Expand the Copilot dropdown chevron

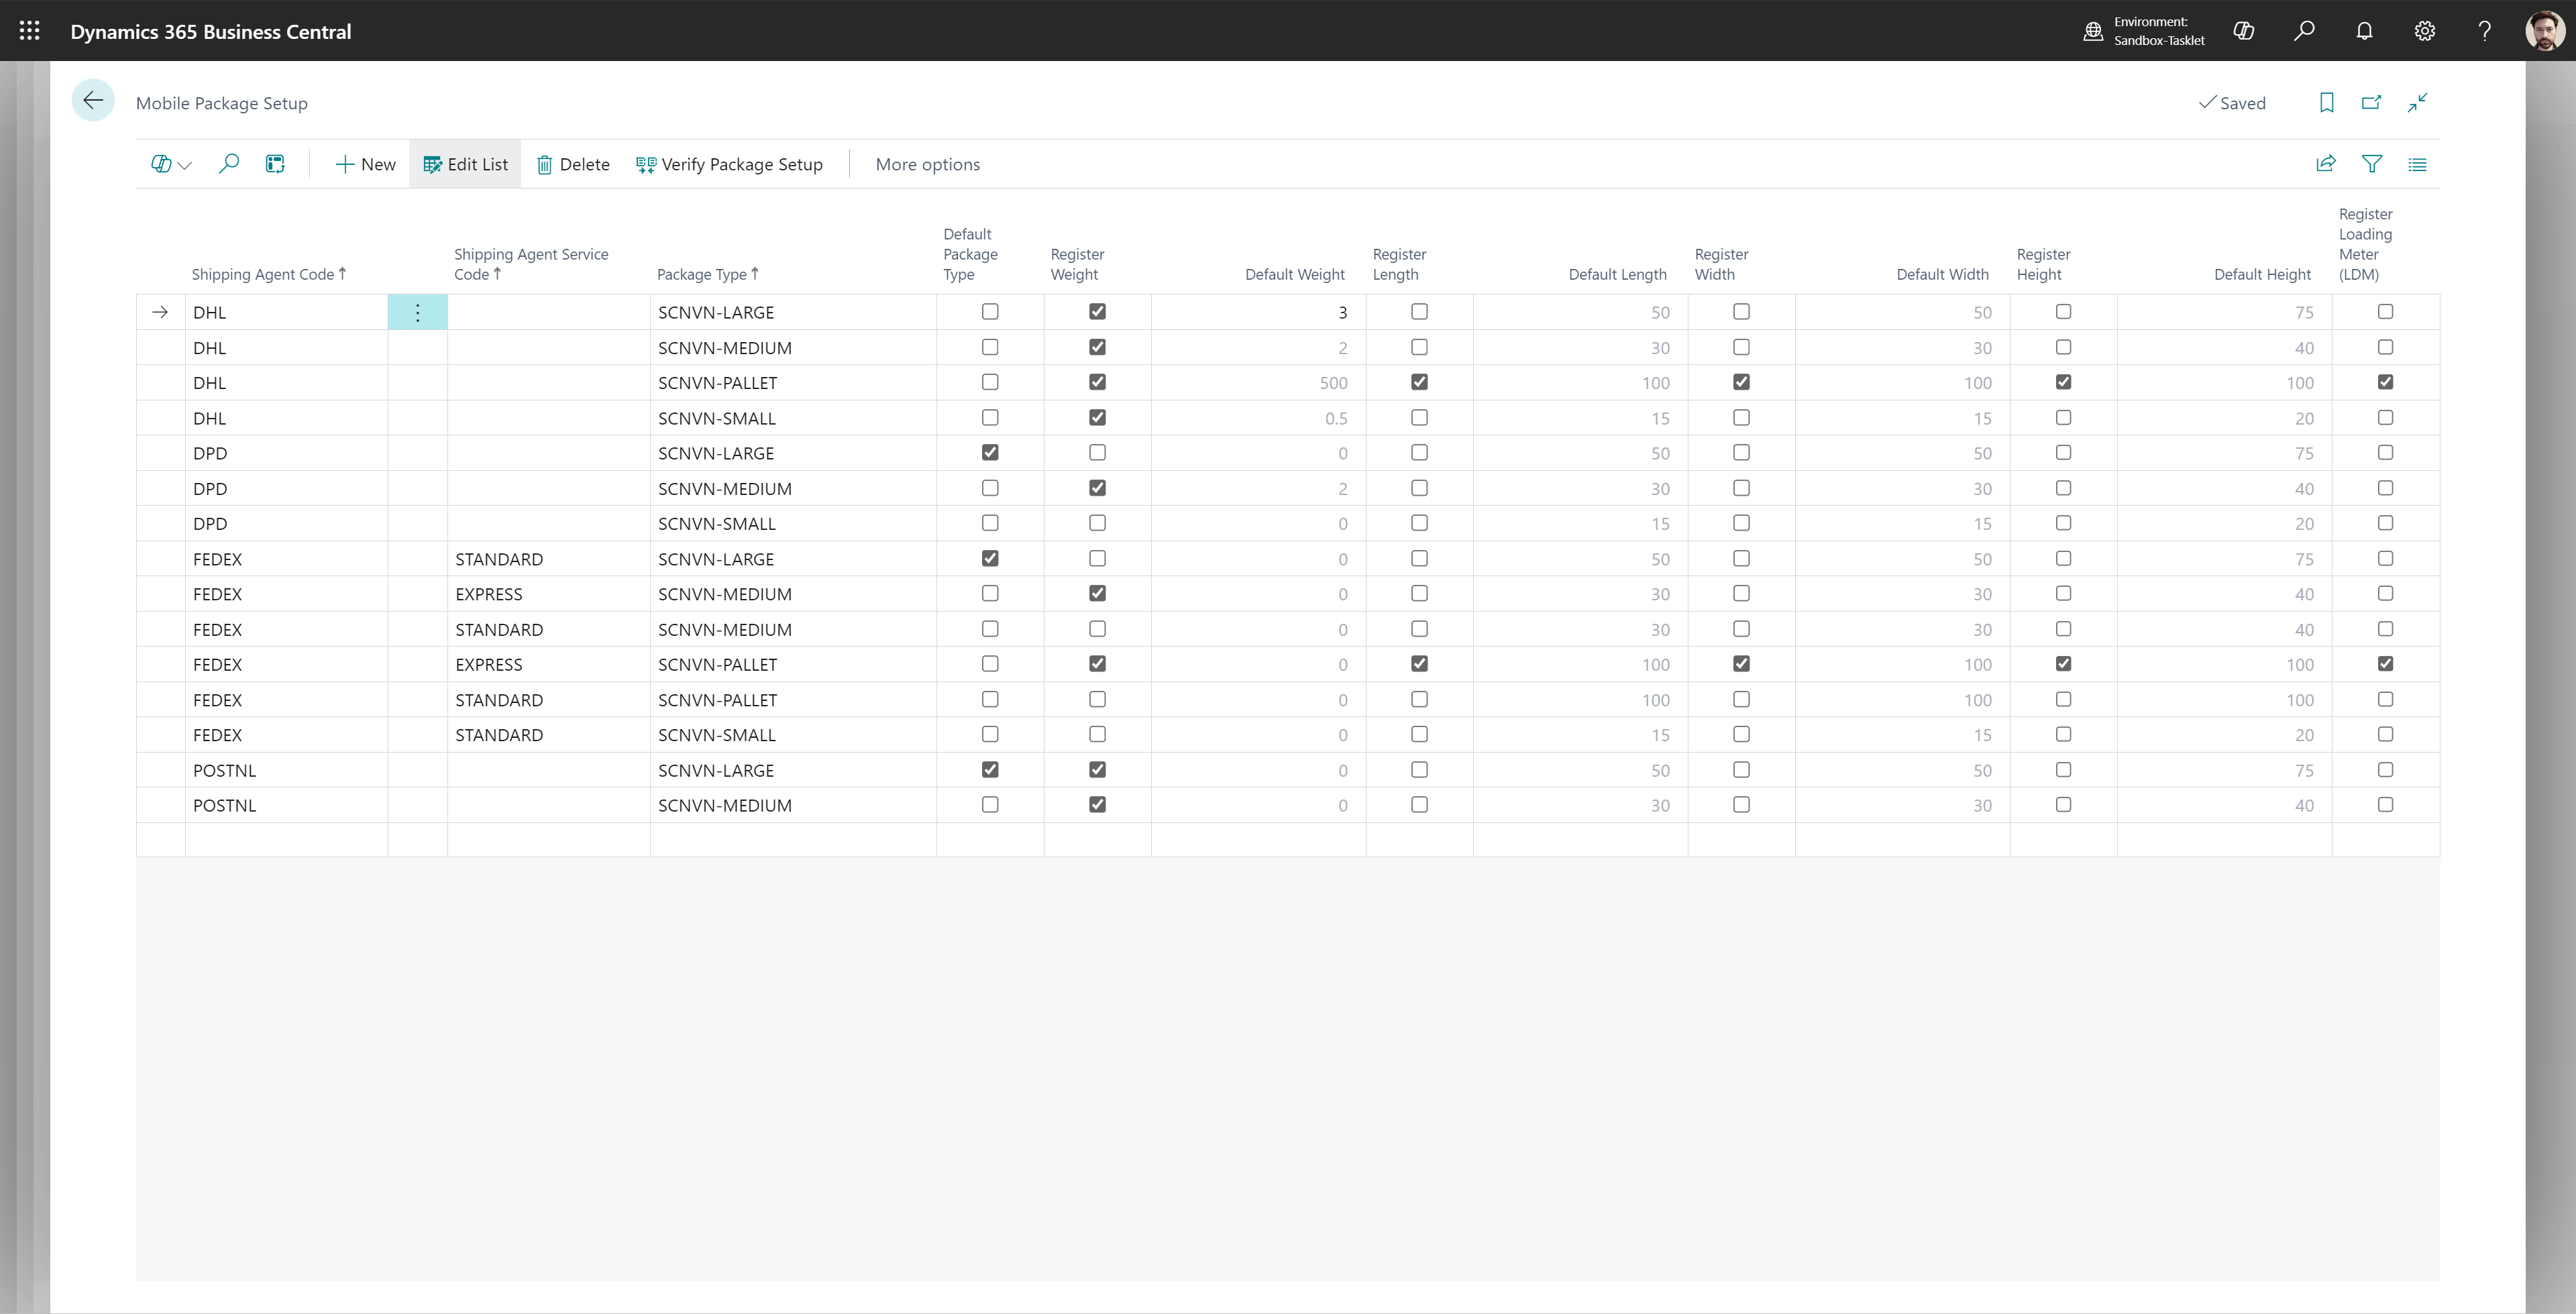pyautogui.click(x=185, y=165)
